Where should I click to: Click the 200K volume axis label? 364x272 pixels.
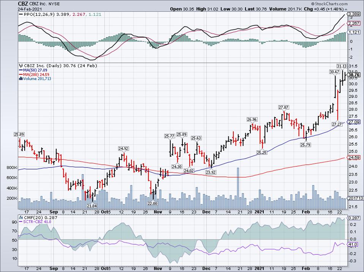12,198
